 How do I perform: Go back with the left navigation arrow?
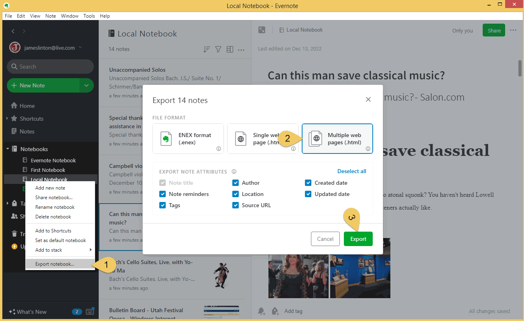coord(13,31)
